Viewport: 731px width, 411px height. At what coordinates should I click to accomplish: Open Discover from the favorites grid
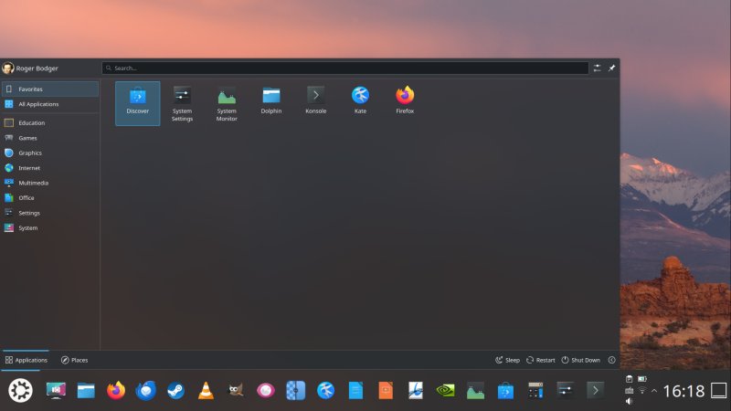click(x=137, y=102)
